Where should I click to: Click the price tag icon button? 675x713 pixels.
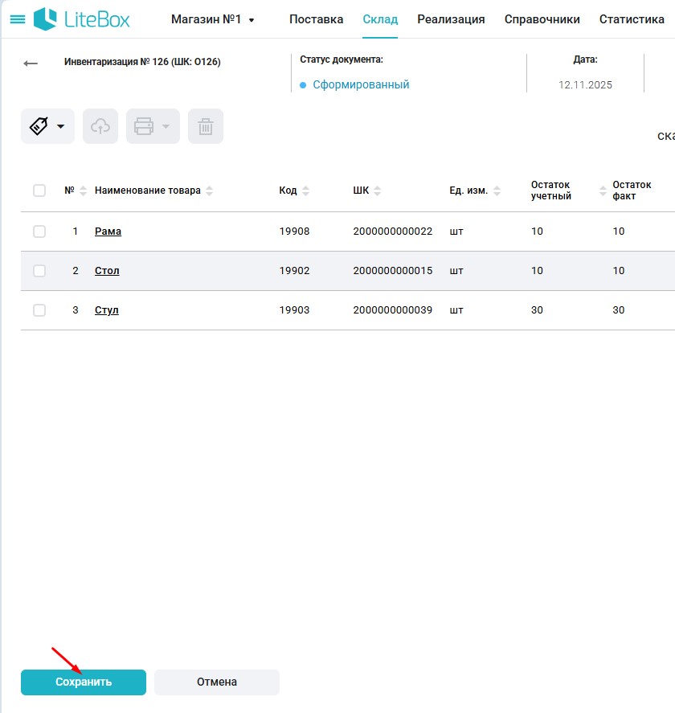(x=39, y=126)
